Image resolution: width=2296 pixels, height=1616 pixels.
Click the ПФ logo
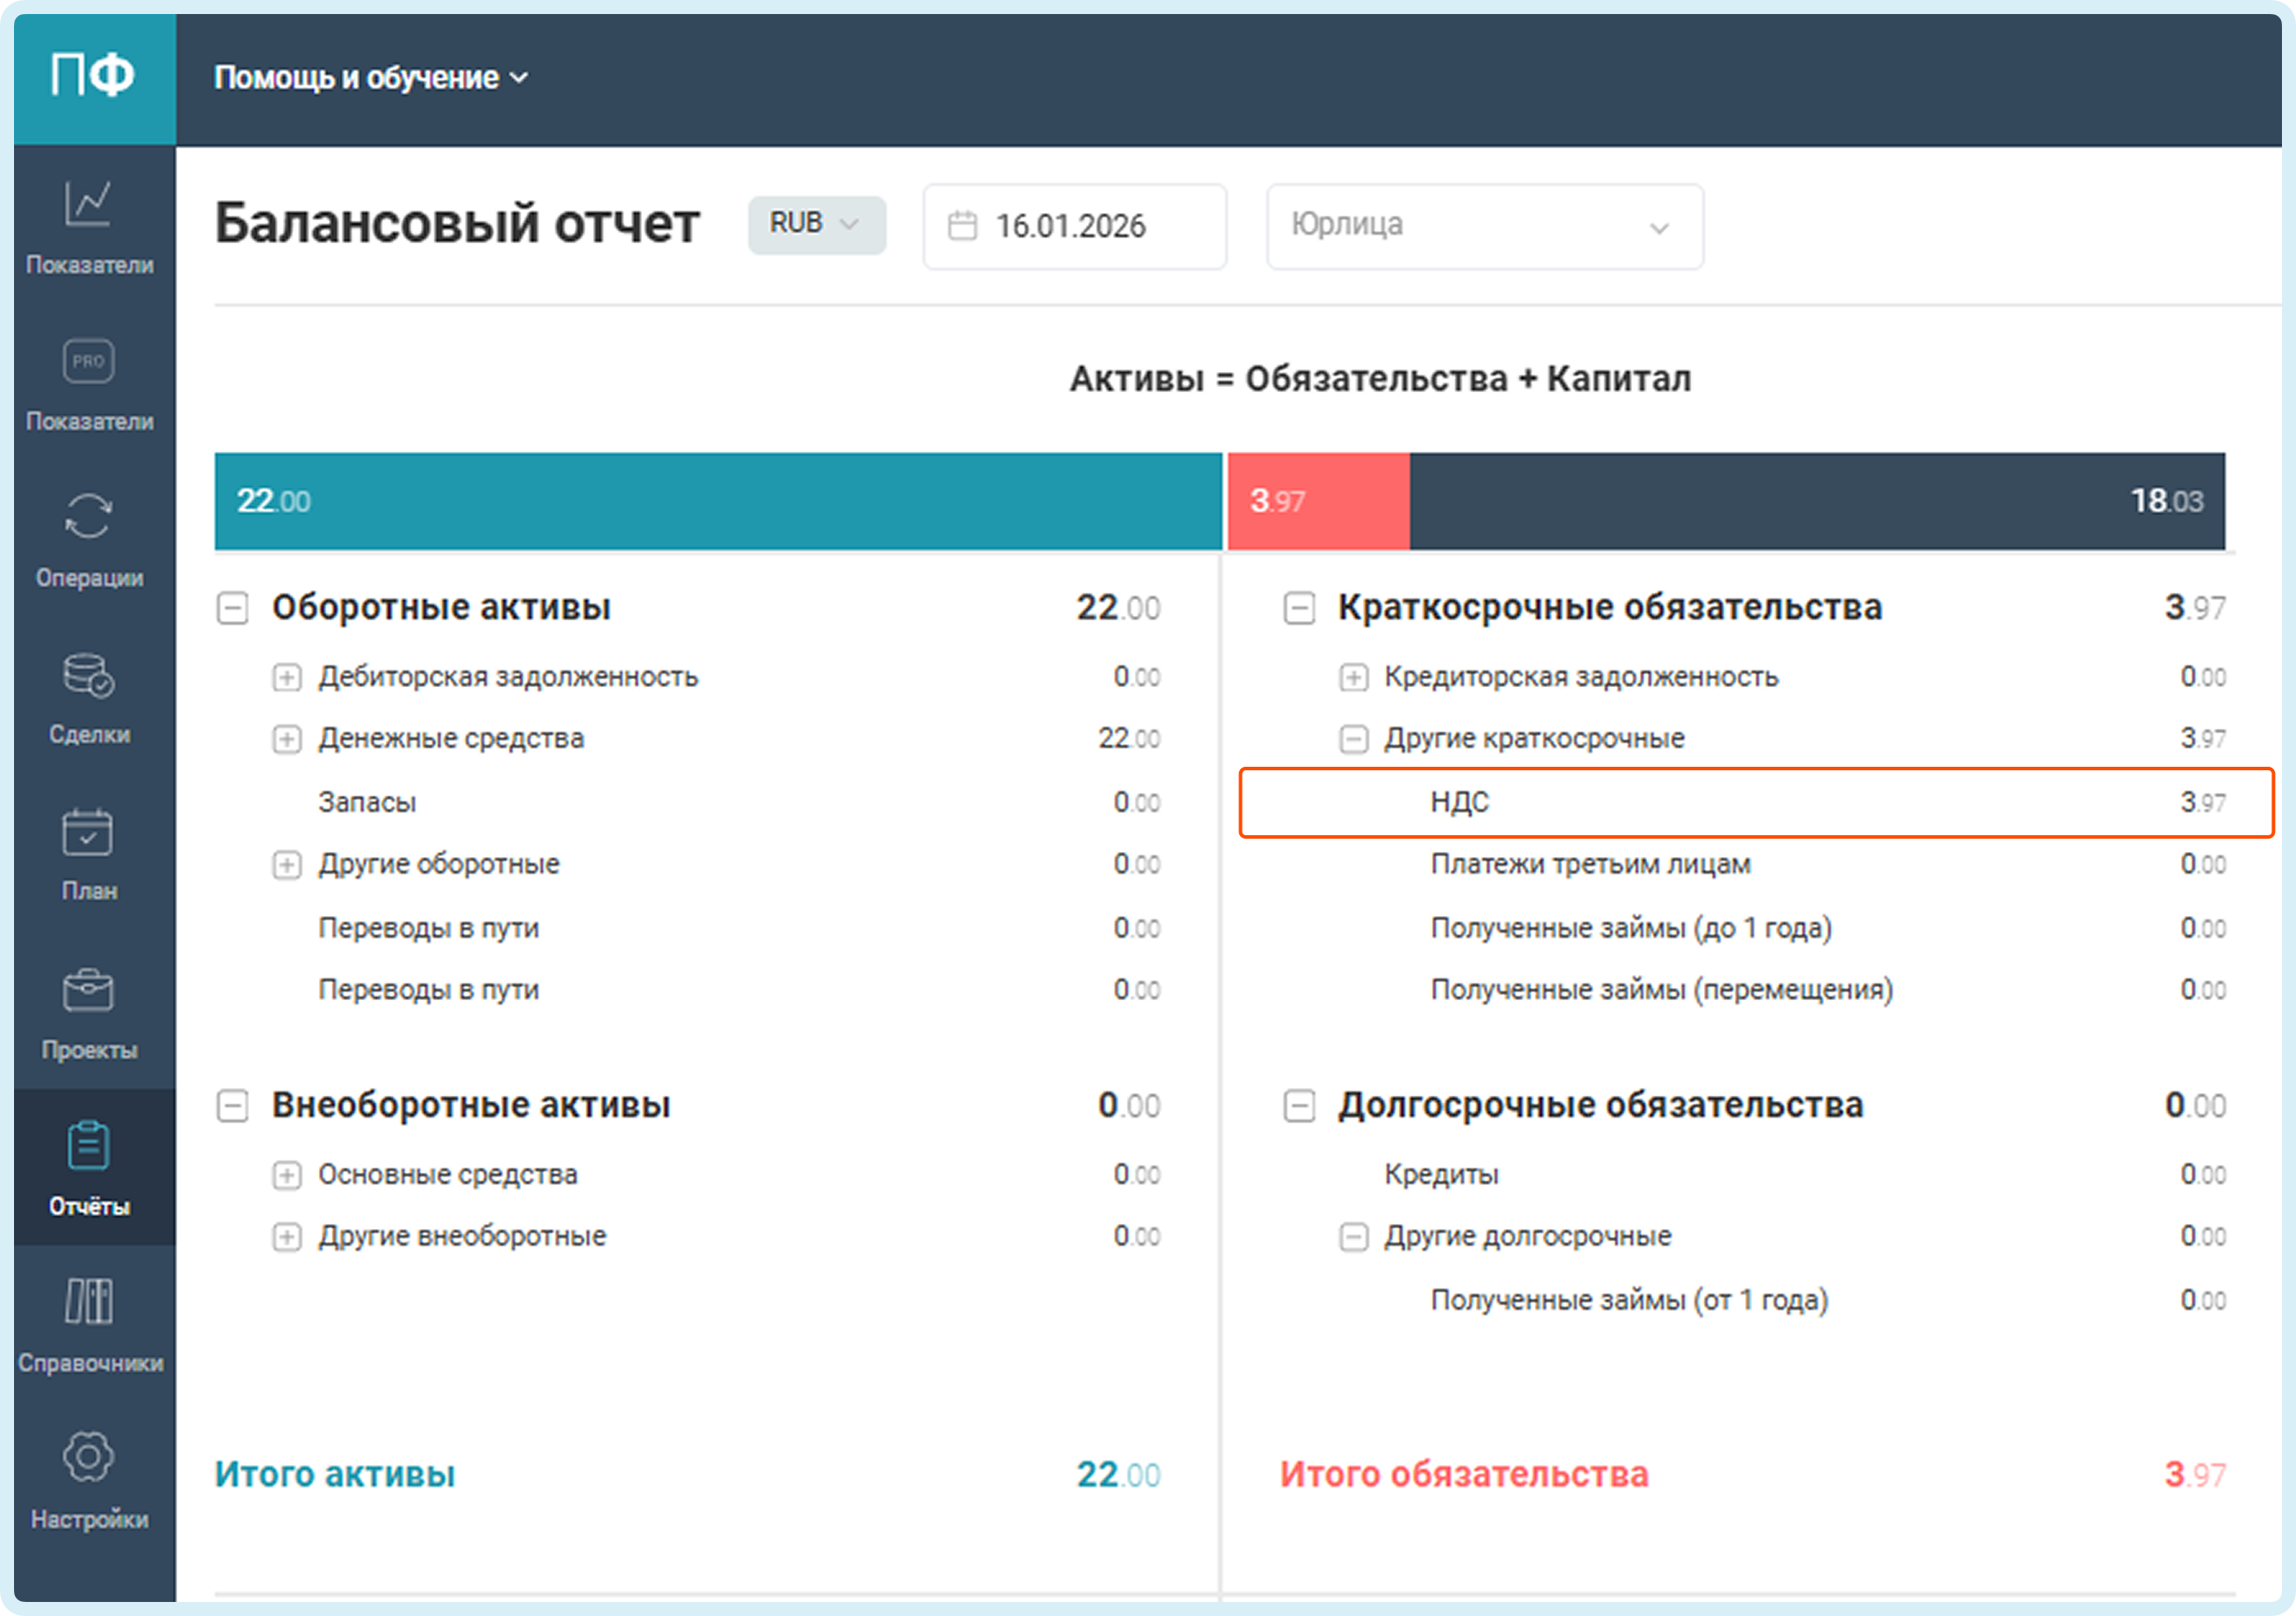pyautogui.click(x=93, y=75)
